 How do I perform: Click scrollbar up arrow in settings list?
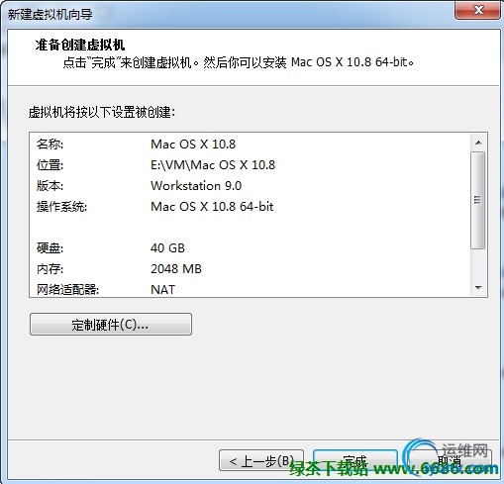(478, 143)
